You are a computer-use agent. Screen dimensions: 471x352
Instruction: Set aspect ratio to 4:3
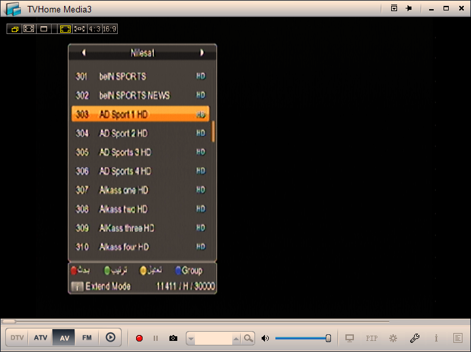pos(94,29)
